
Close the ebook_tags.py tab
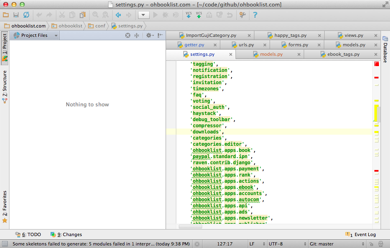(376, 55)
